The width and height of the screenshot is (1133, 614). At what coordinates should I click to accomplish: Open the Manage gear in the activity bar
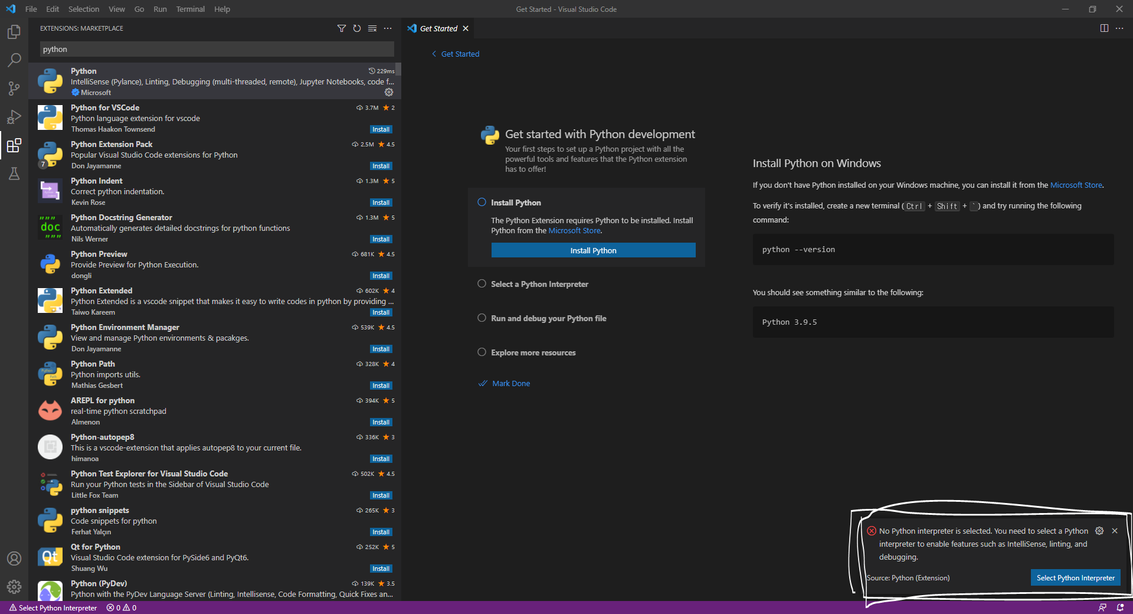(14, 587)
